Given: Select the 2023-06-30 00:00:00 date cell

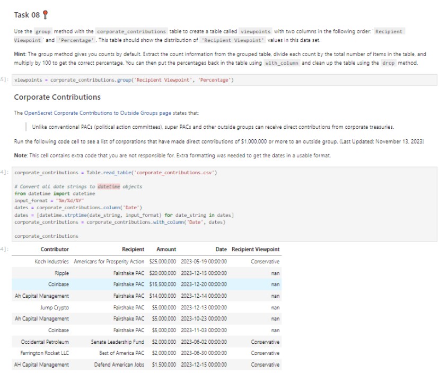Looking at the screenshot, I should click(x=204, y=353).
